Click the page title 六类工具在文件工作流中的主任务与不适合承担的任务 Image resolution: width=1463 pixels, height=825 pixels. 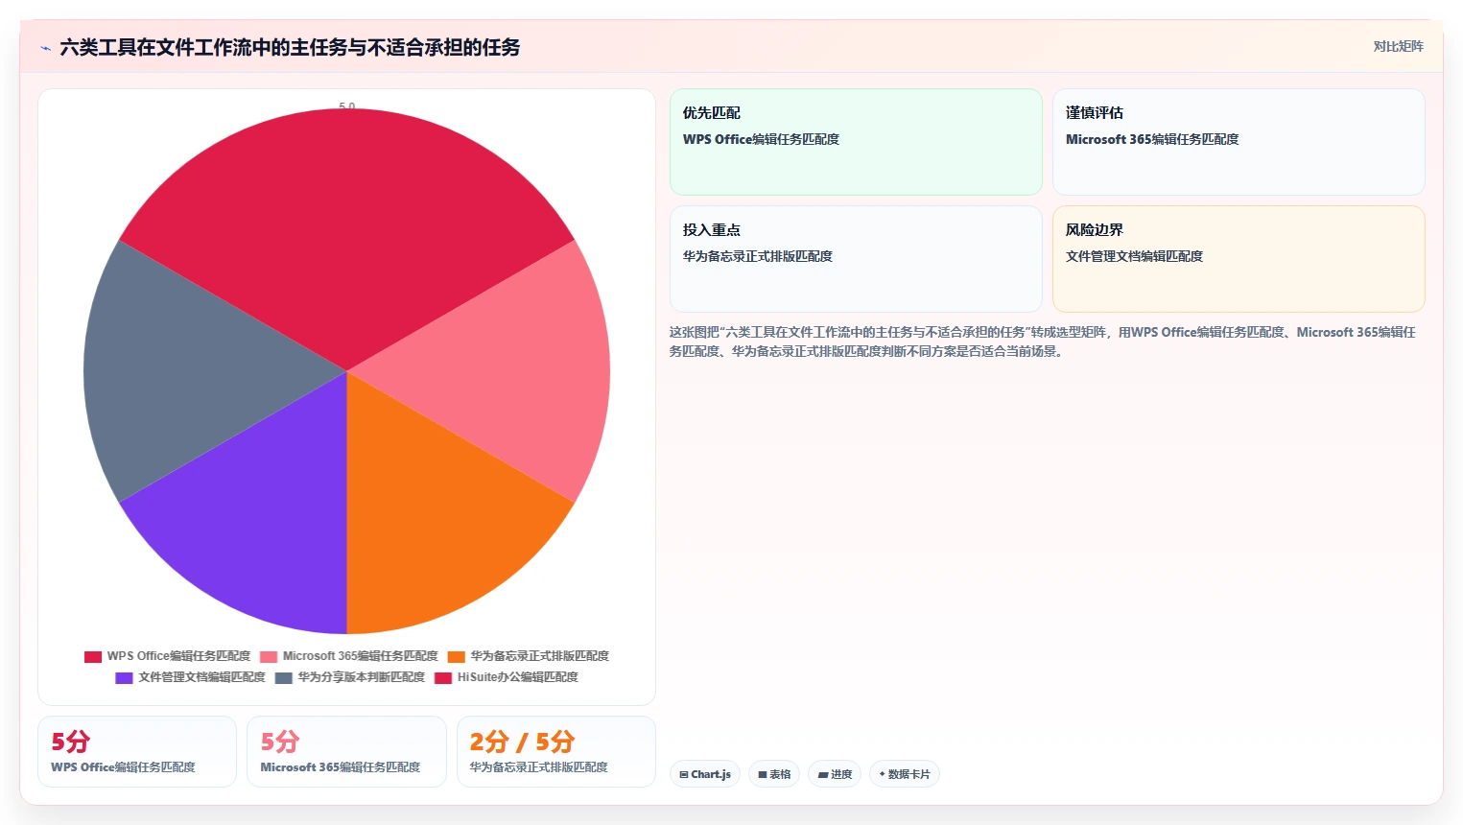tap(290, 47)
